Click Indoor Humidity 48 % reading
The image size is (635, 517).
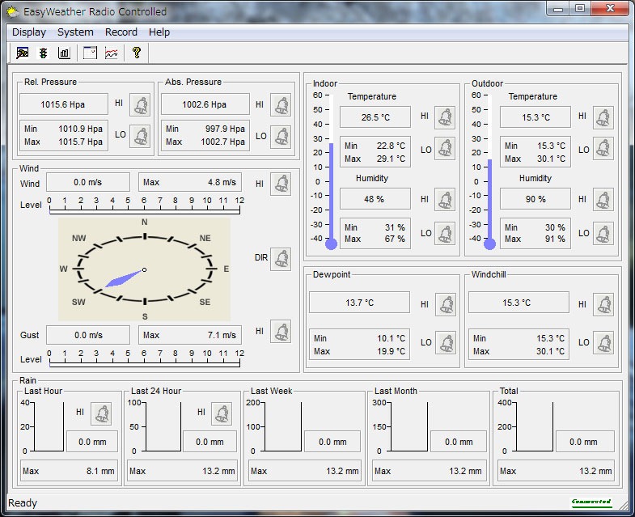click(375, 199)
